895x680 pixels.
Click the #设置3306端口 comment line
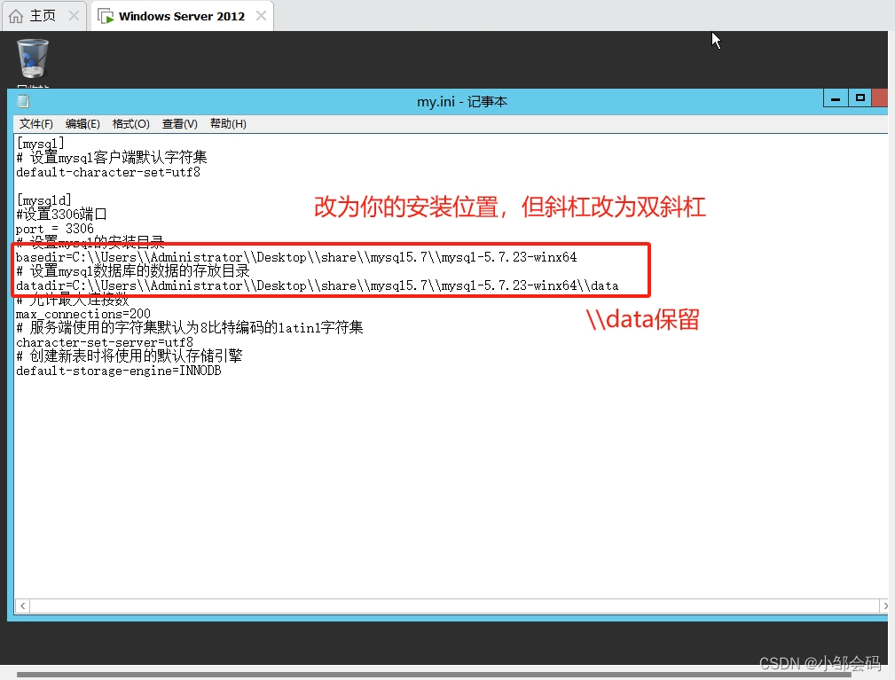coord(61,215)
